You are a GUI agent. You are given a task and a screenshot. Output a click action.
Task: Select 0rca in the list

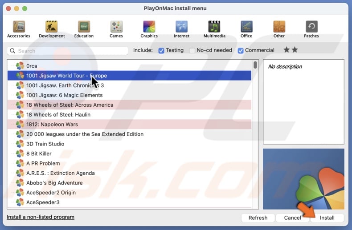(129, 66)
